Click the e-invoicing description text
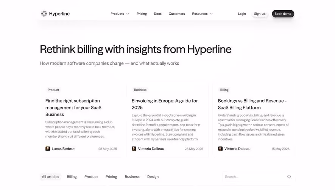 pyautogui.click(x=166, y=127)
